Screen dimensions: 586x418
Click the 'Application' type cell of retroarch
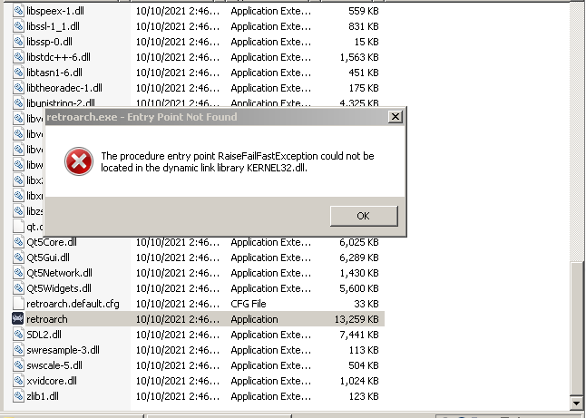tap(255, 319)
